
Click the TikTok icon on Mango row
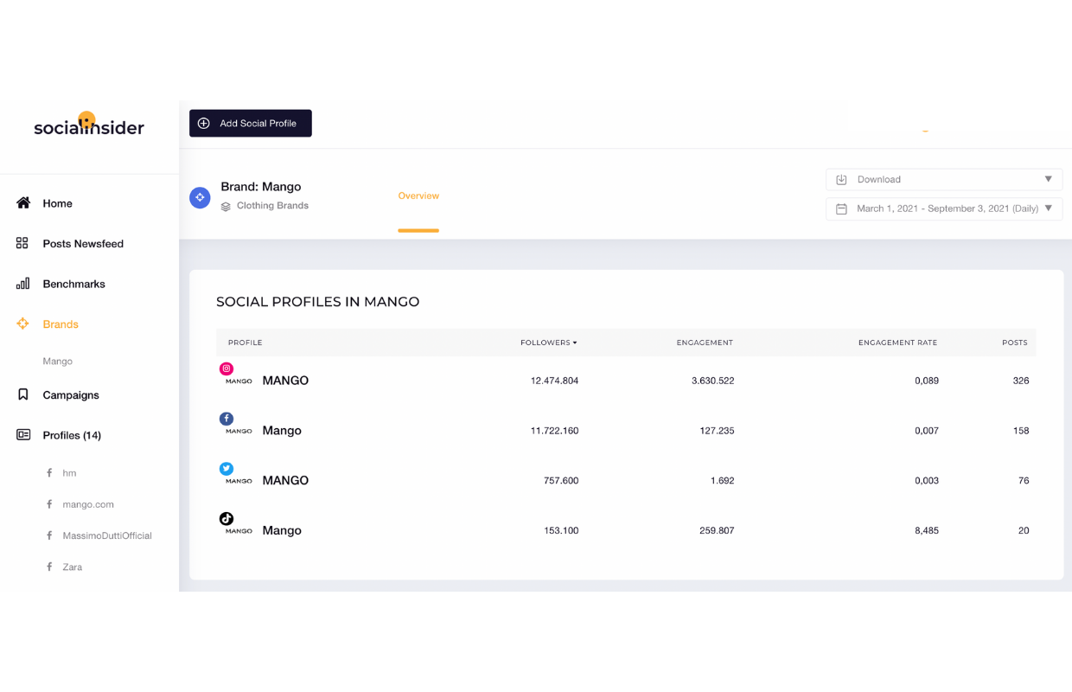227,519
